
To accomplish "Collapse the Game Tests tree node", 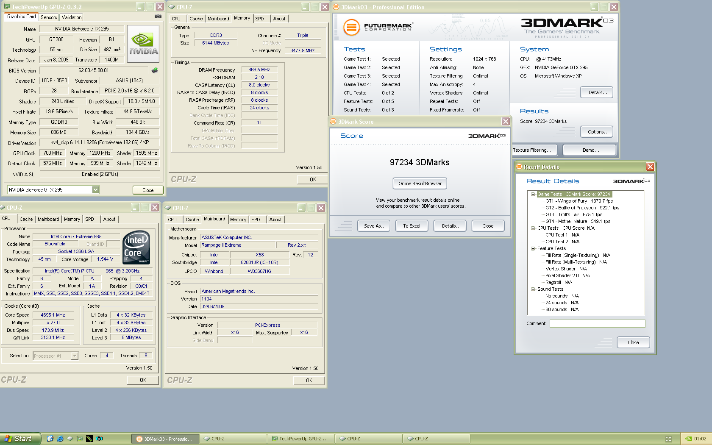I will click(x=533, y=194).
